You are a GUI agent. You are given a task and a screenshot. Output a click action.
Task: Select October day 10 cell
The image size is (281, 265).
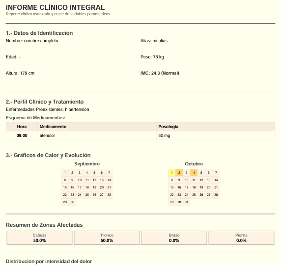(x=186, y=180)
